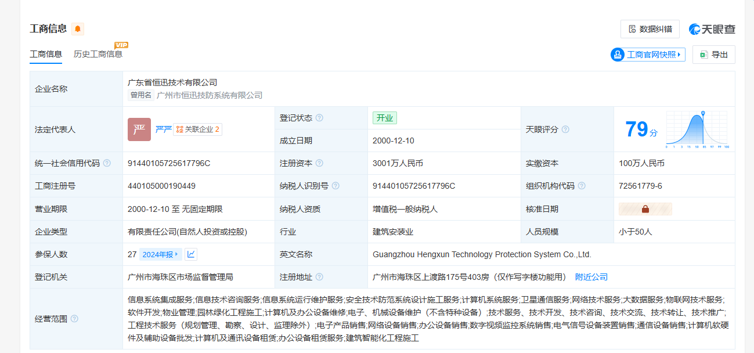Click help icon beside 组织机构代码
Viewport: 754px width, 353px height.
click(x=582, y=186)
